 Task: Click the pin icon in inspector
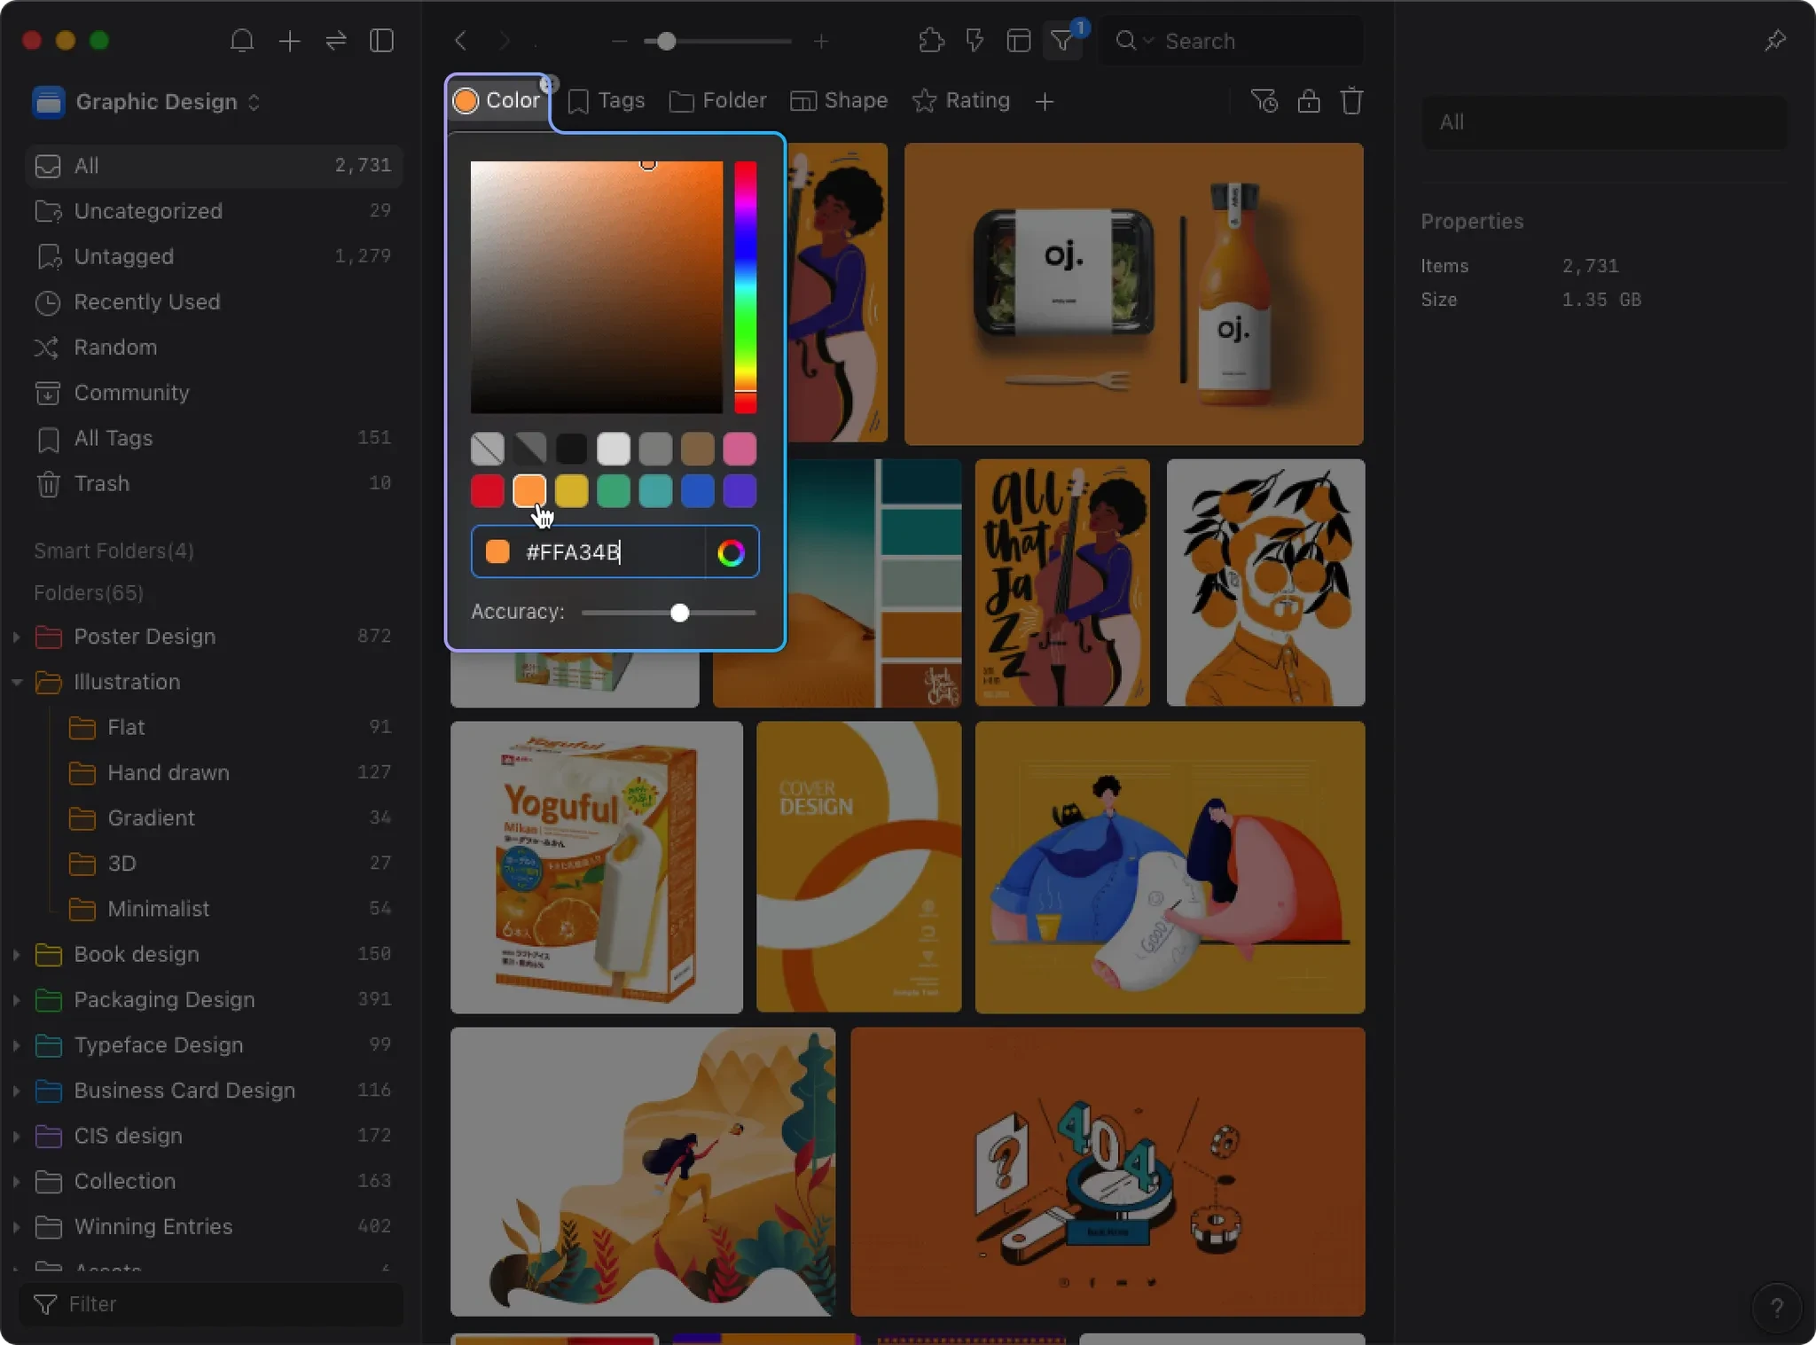pos(1775,41)
